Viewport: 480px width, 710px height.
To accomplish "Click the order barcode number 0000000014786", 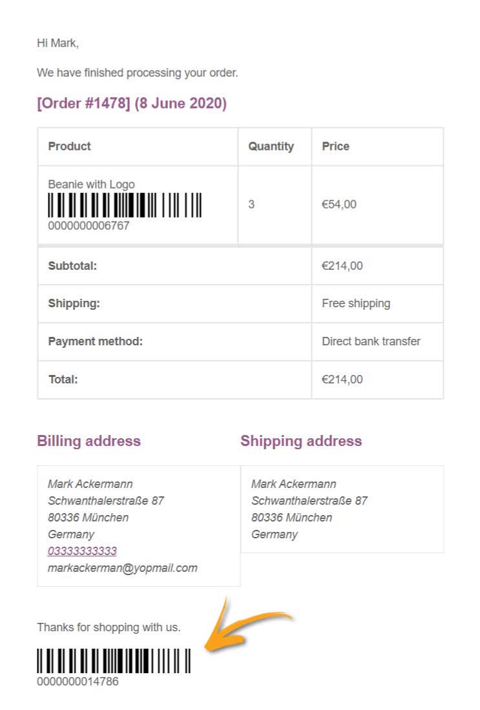I will 78,682.
